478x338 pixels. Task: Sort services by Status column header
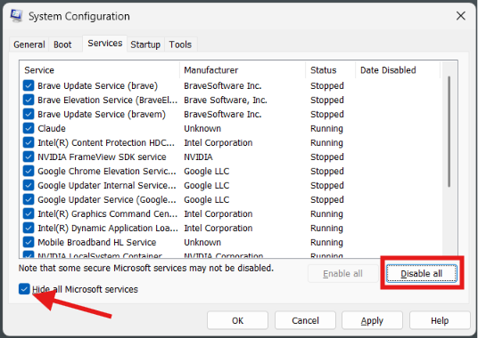331,70
